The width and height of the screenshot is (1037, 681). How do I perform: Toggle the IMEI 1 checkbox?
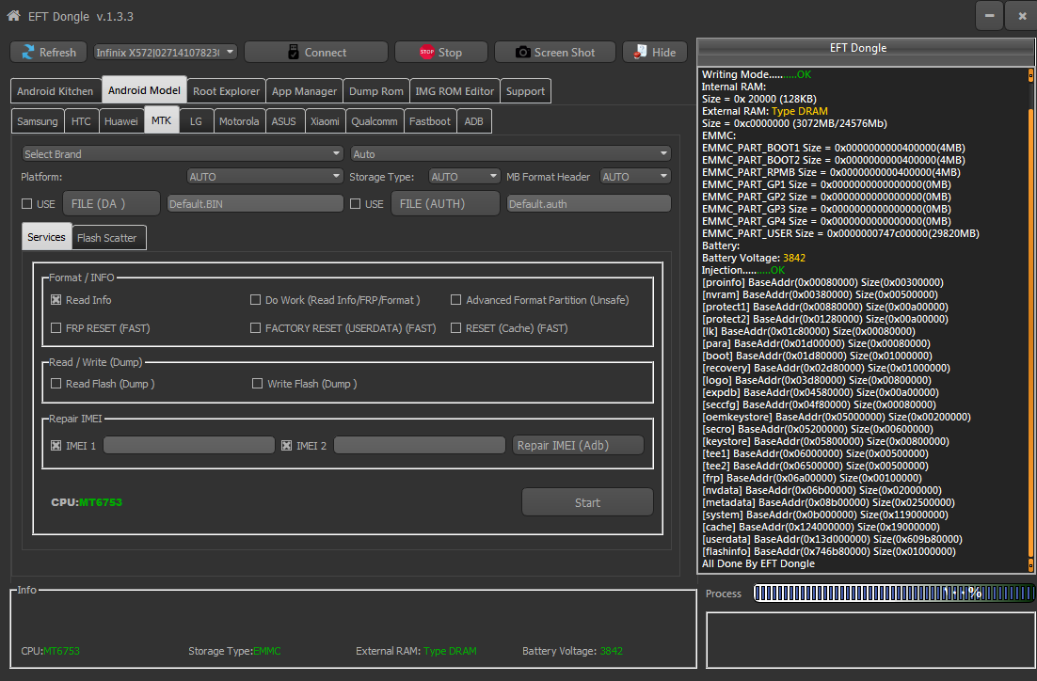56,446
